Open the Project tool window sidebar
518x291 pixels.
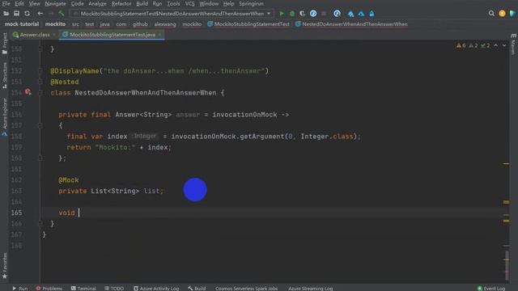[4, 44]
